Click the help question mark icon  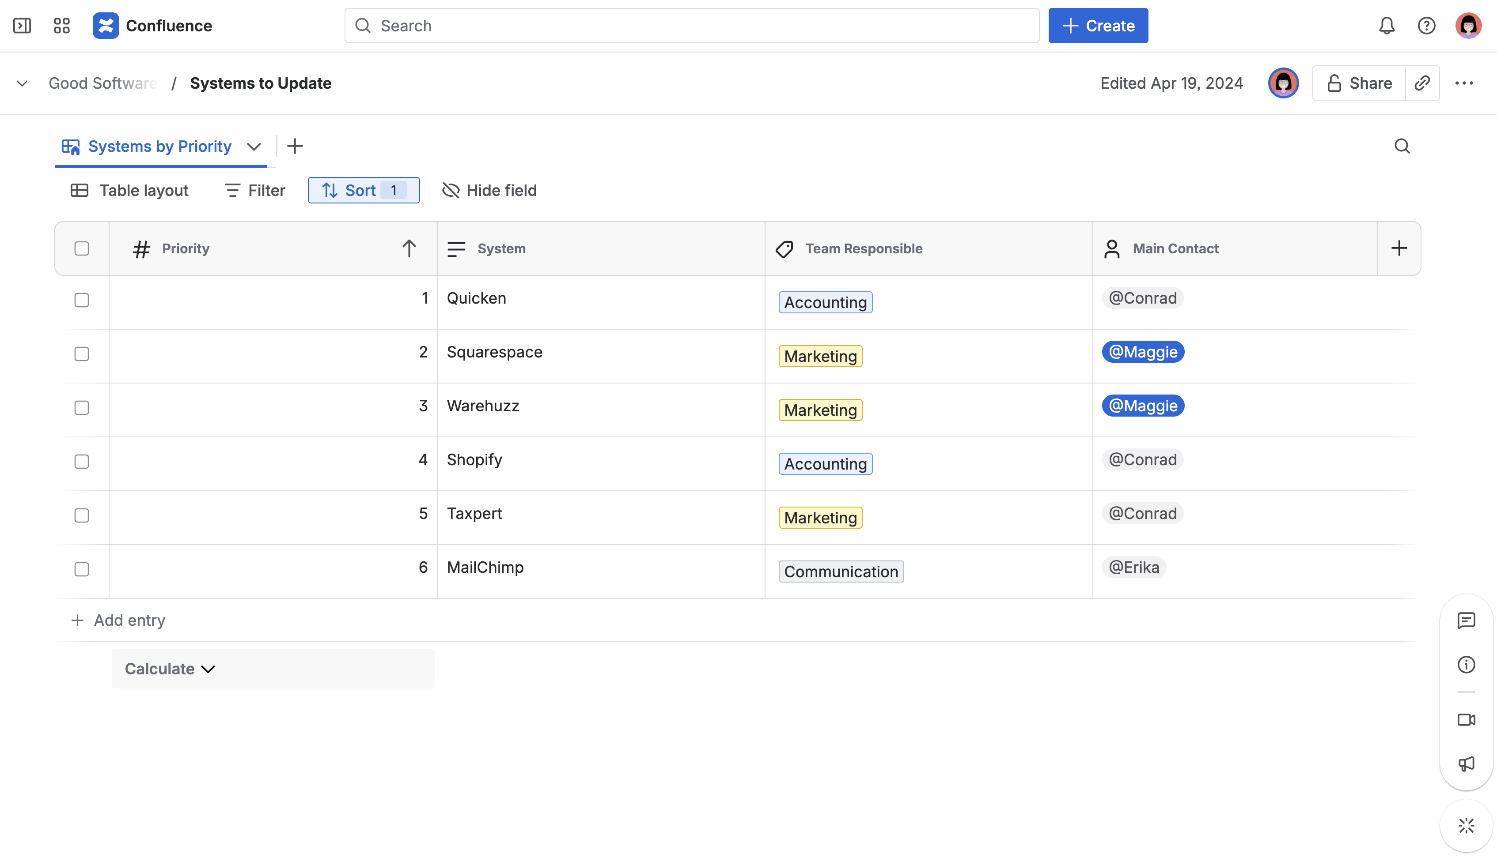(x=1426, y=26)
